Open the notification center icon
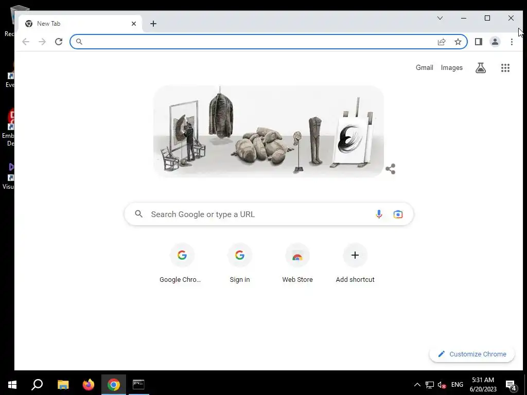Image resolution: width=527 pixels, height=395 pixels. tap(511, 385)
